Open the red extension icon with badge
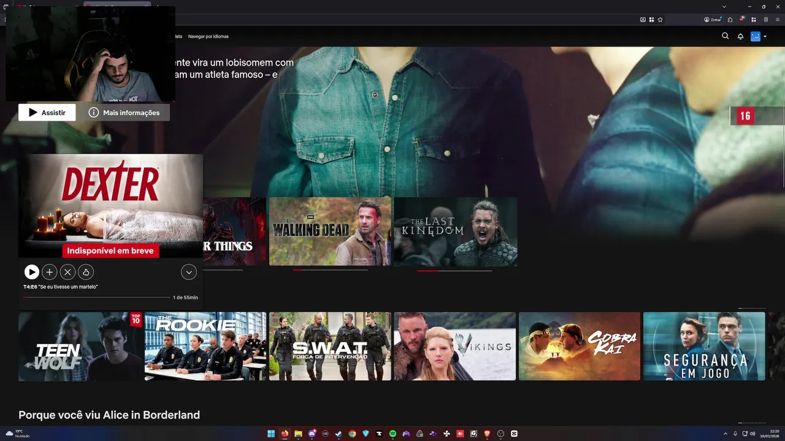This screenshot has height=441, width=785. pyautogui.click(x=742, y=20)
